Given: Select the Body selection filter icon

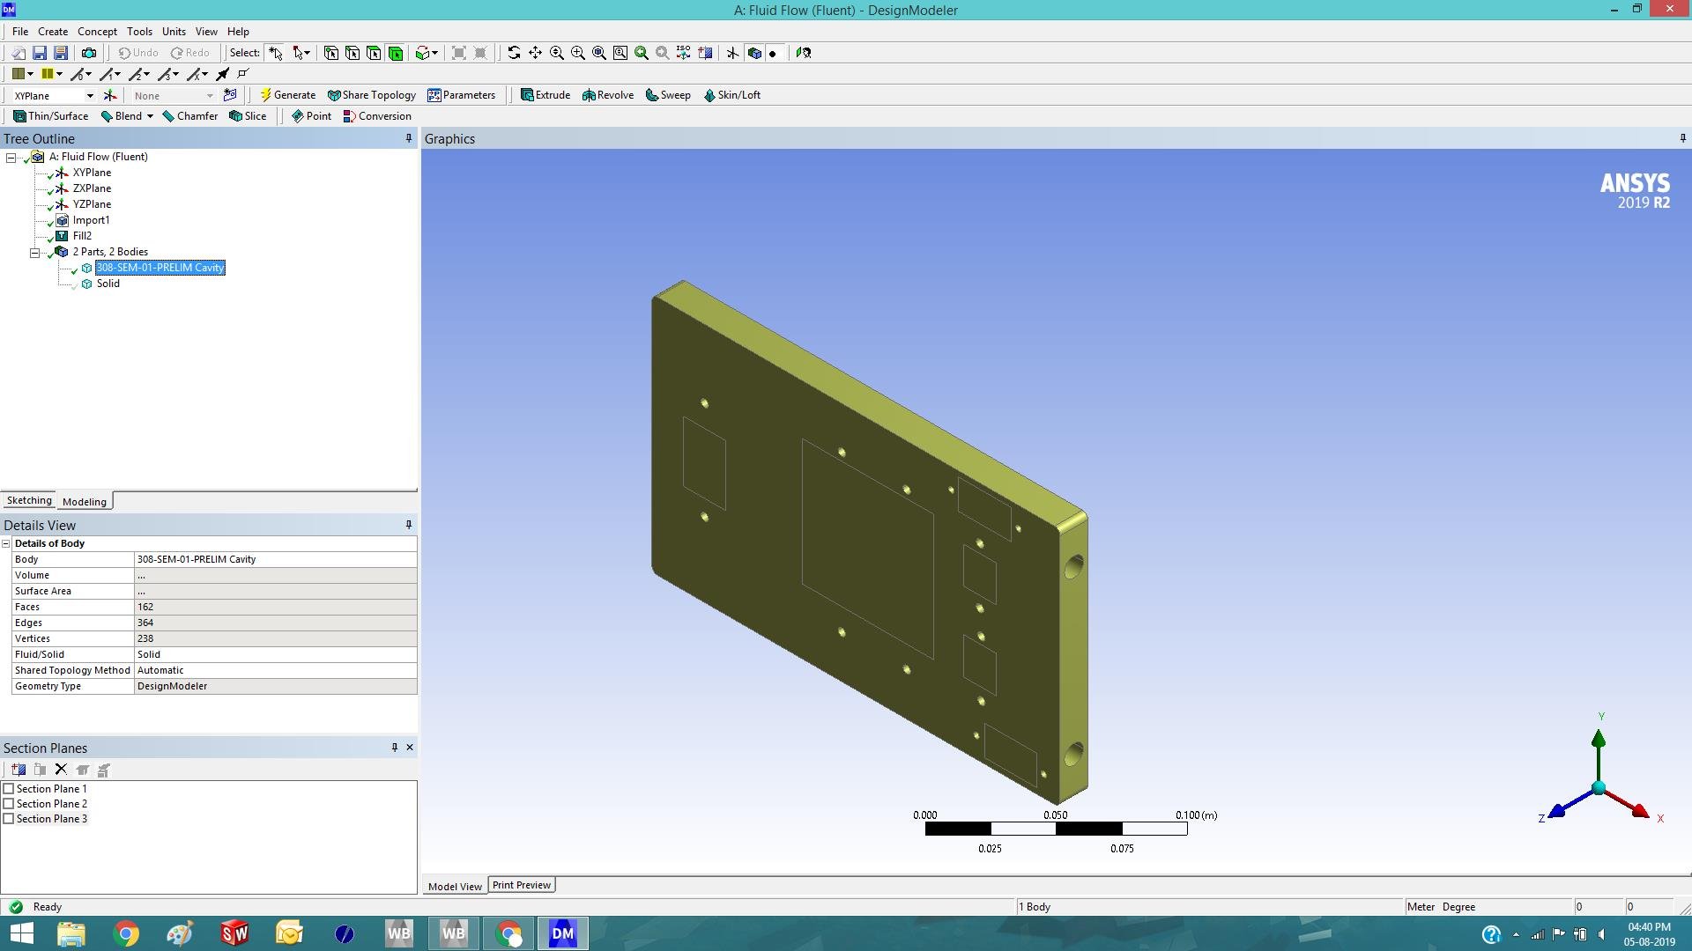Looking at the screenshot, I should [396, 53].
